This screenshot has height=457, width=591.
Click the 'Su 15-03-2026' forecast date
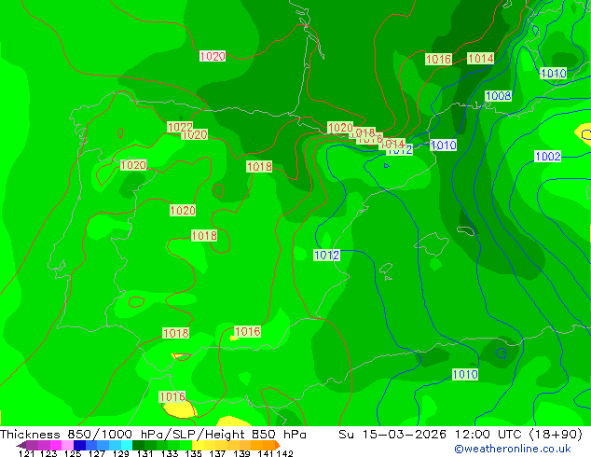(392, 435)
